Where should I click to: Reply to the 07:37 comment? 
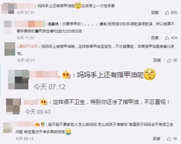(x=155, y=12)
